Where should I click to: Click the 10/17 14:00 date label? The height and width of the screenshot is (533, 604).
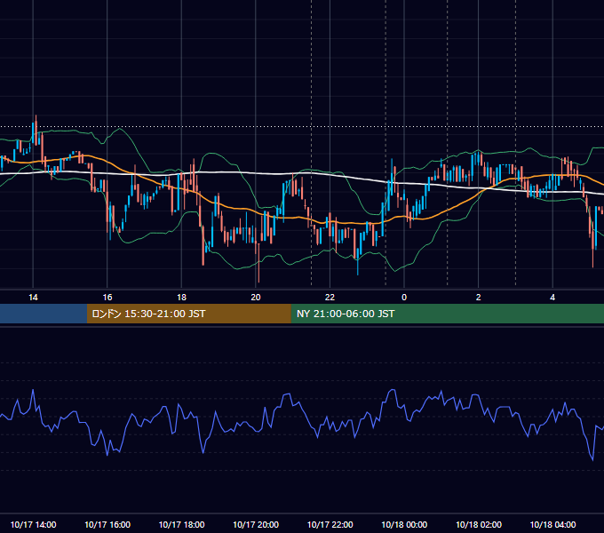tap(33, 524)
